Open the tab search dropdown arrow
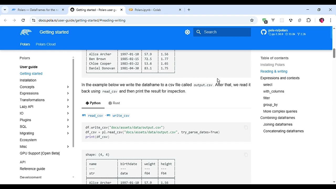Screen dimensions: 336x189 click(5, 10)
